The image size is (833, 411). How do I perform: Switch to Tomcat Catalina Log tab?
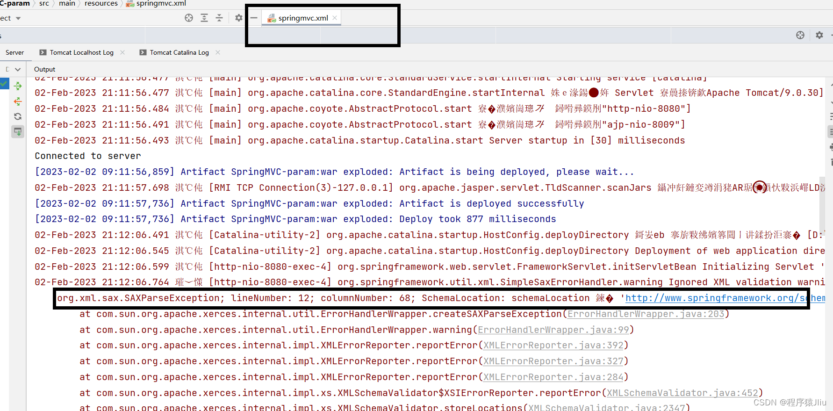tap(179, 52)
